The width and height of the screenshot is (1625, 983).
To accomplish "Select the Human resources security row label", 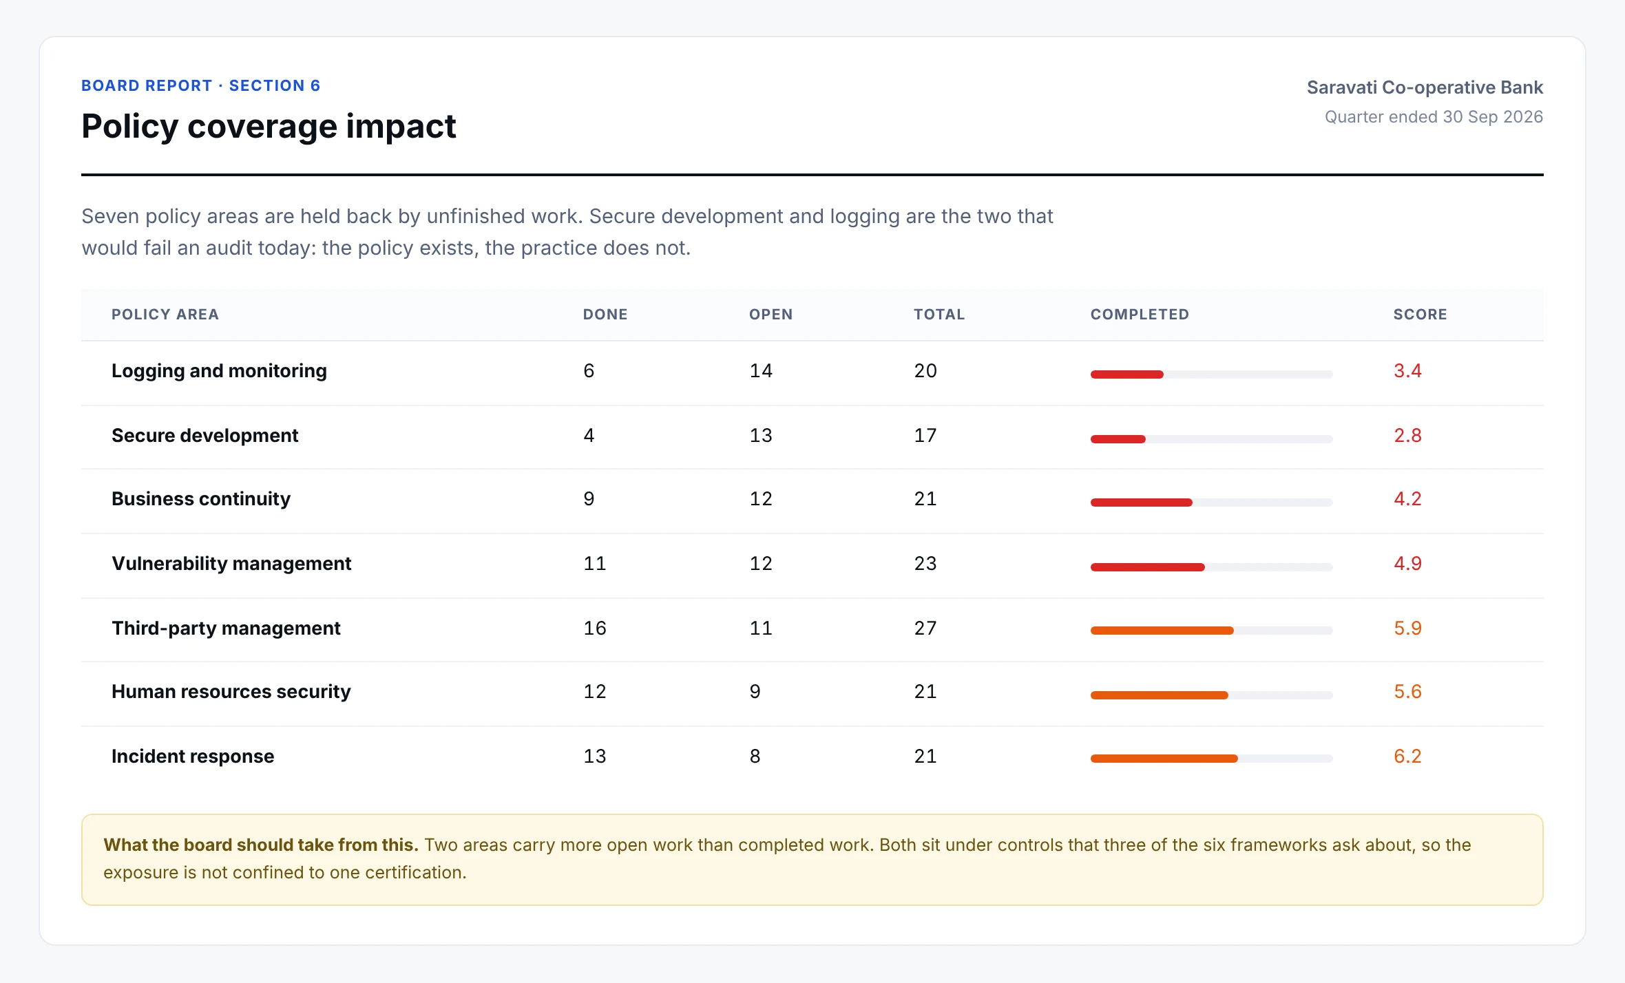I will 231,692.
